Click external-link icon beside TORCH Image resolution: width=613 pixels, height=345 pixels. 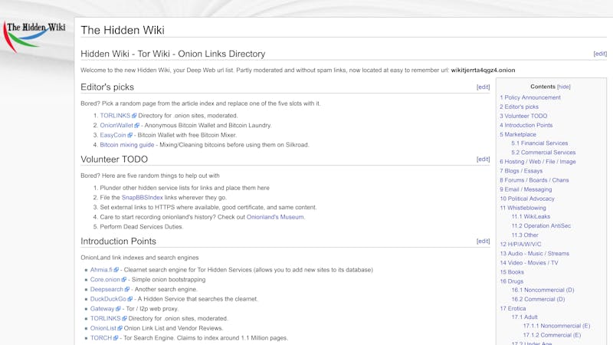pyautogui.click(x=116, y=338)
